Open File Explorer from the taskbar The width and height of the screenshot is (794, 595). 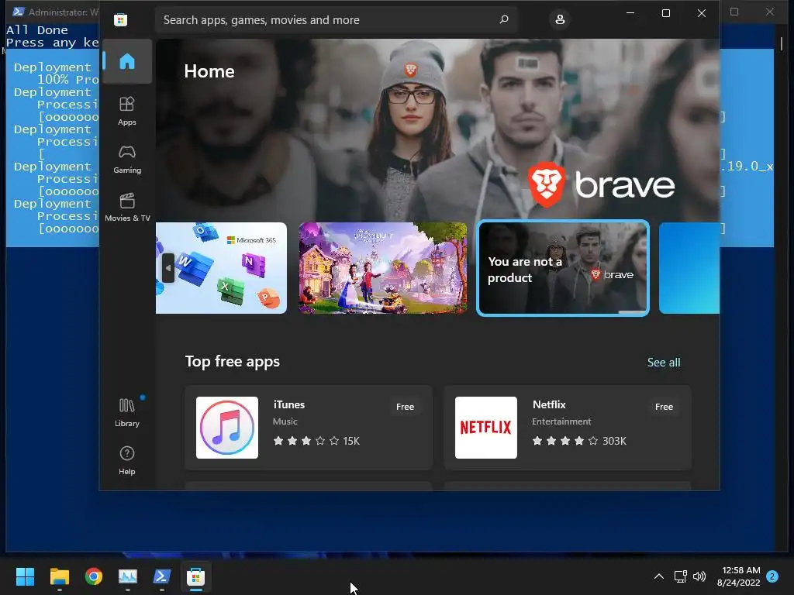[59, 576]
